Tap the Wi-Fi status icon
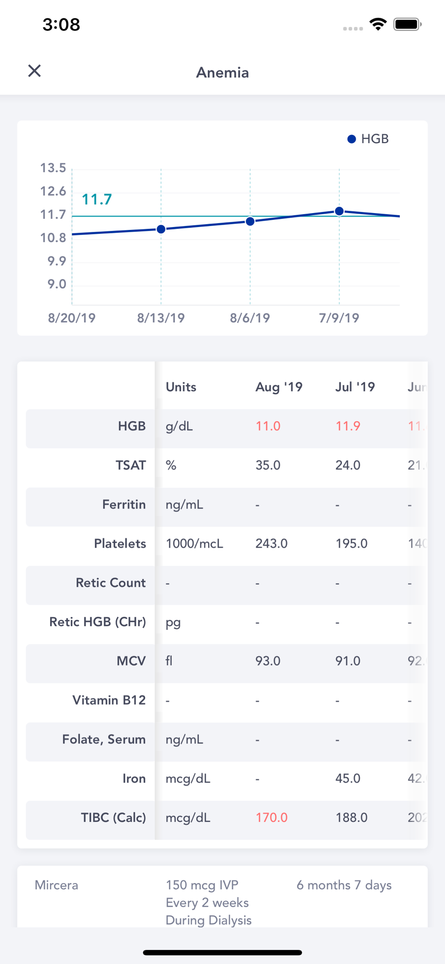This screenshot has height=964, width=445. [x=378, y=24]
